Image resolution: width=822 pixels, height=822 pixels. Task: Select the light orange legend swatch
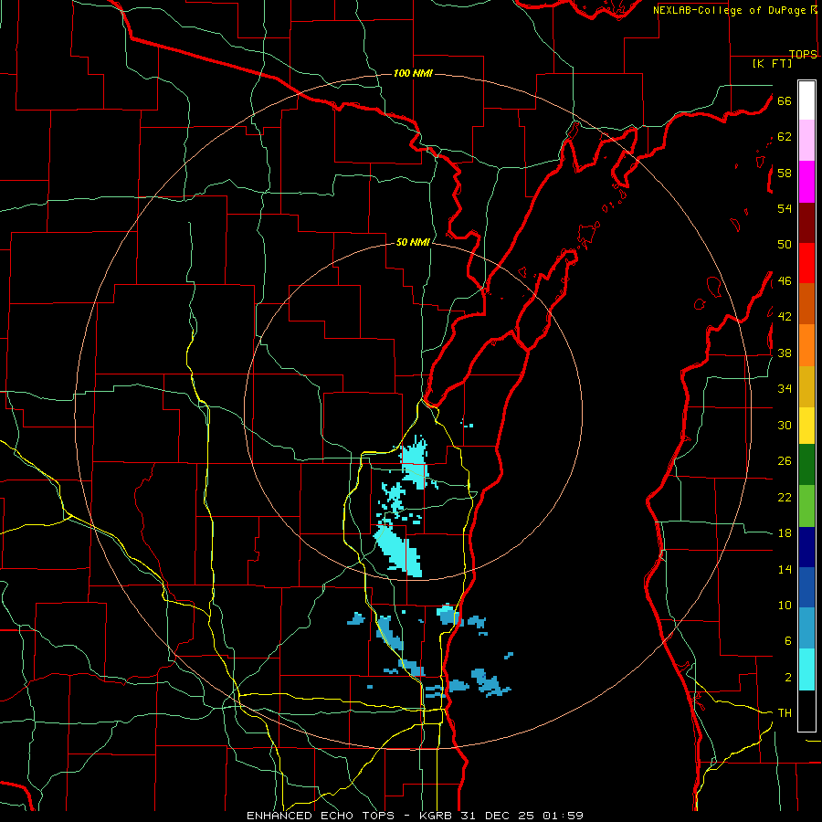tap(806, 345)
